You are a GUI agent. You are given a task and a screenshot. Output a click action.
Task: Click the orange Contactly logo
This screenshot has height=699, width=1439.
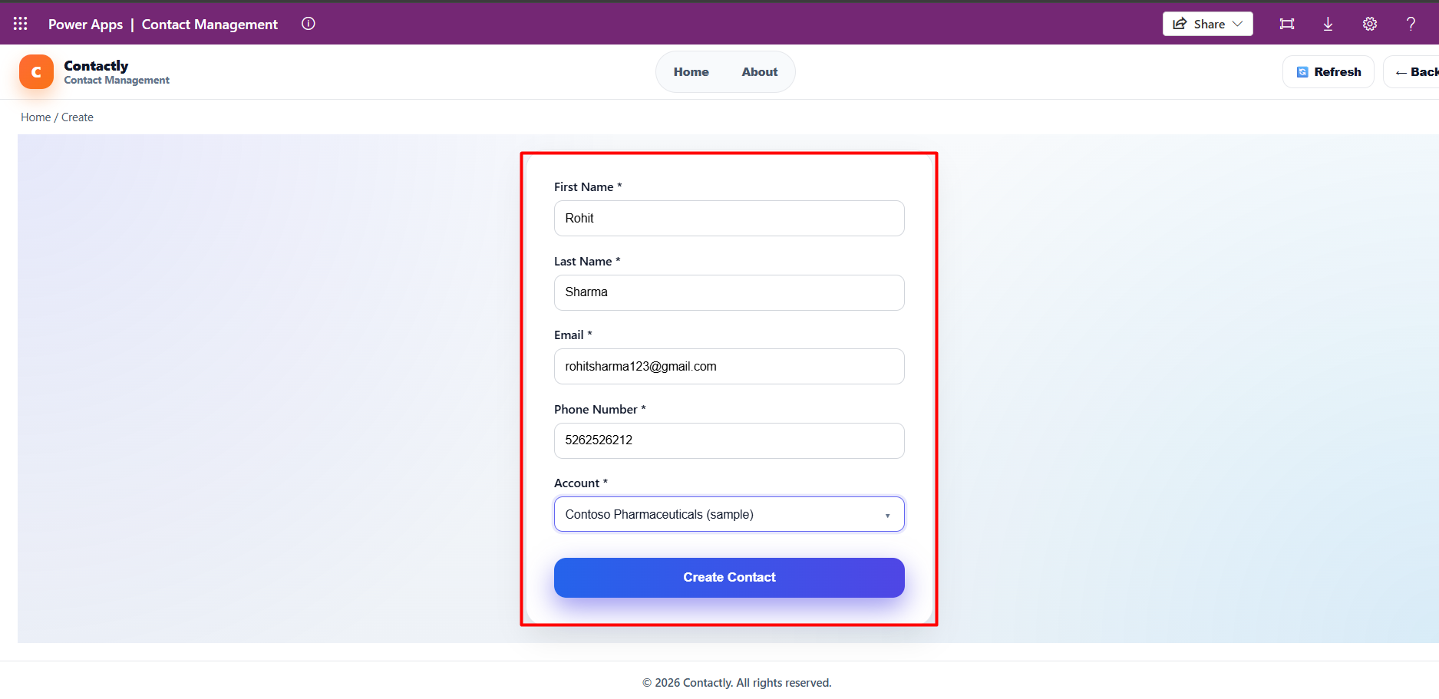click(36, 72)
